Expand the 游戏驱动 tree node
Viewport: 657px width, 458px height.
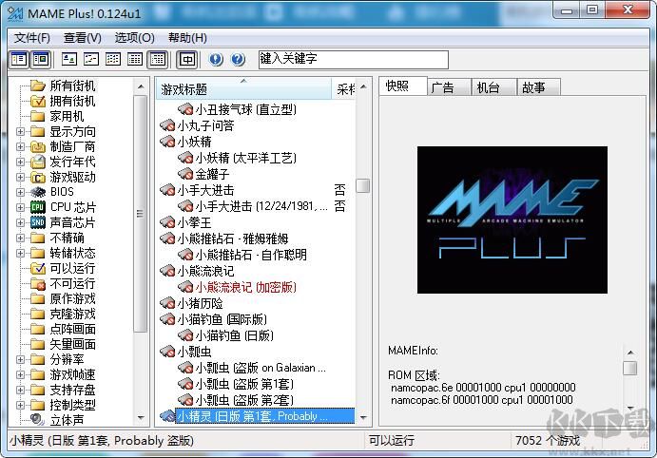coord(20,177)
